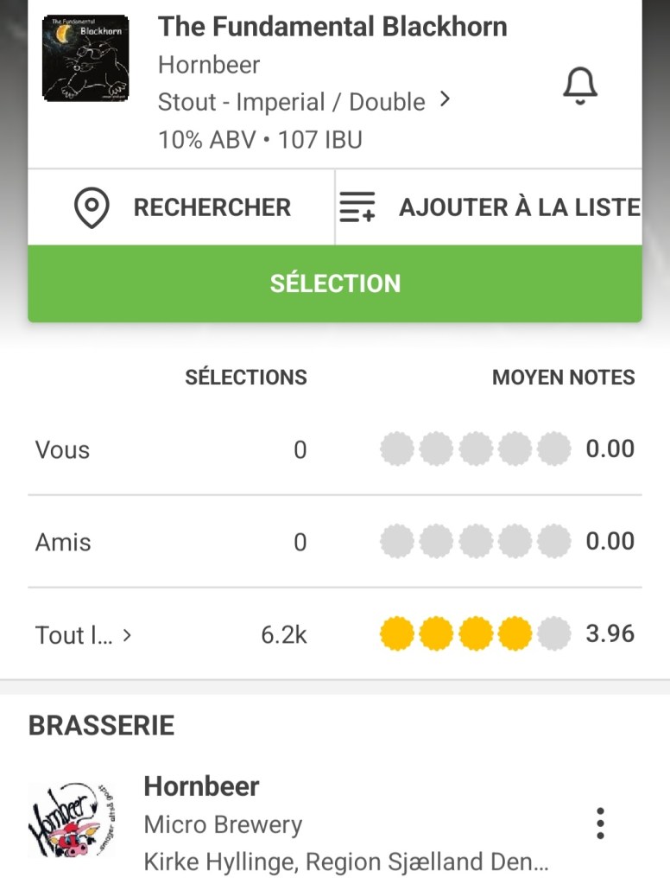This screenshot has height=884, width=670.
Task: Tap the notification bell icon
Action: click(x=580, y=86)
